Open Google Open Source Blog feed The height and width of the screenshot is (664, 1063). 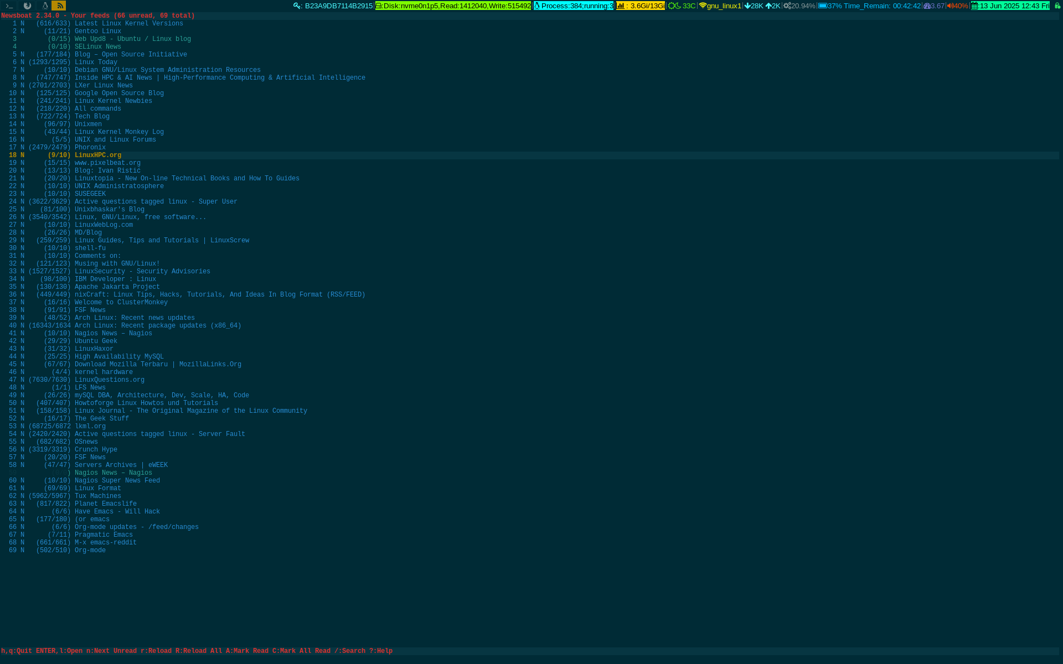119,93
